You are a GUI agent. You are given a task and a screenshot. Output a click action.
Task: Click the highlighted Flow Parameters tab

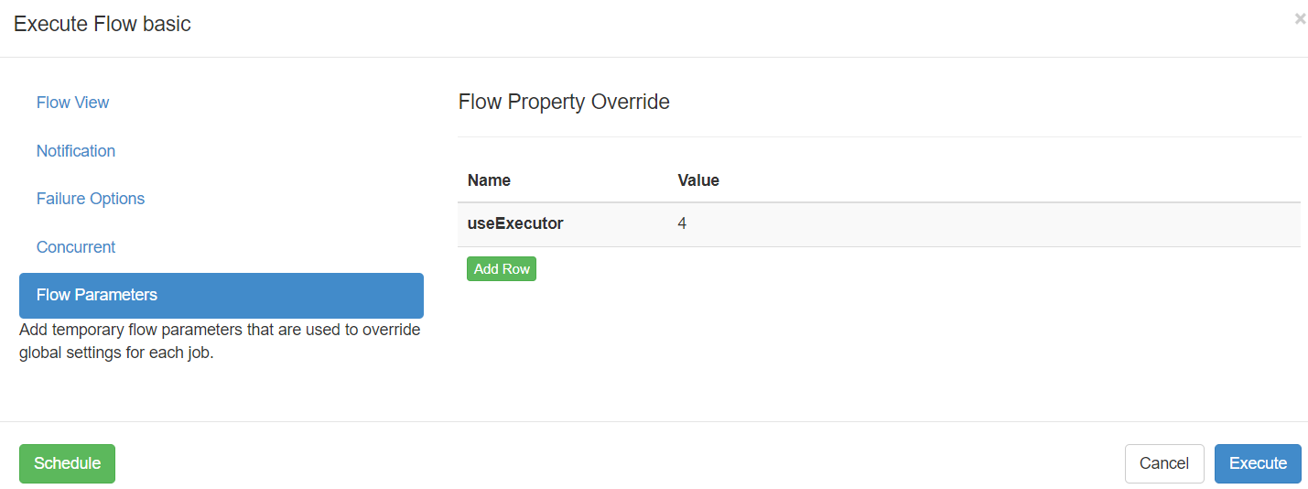point(222,295)
